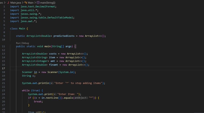204x113 pixels.
Task: Click 'java.awt.*' import text
Action: click(28, 21)
